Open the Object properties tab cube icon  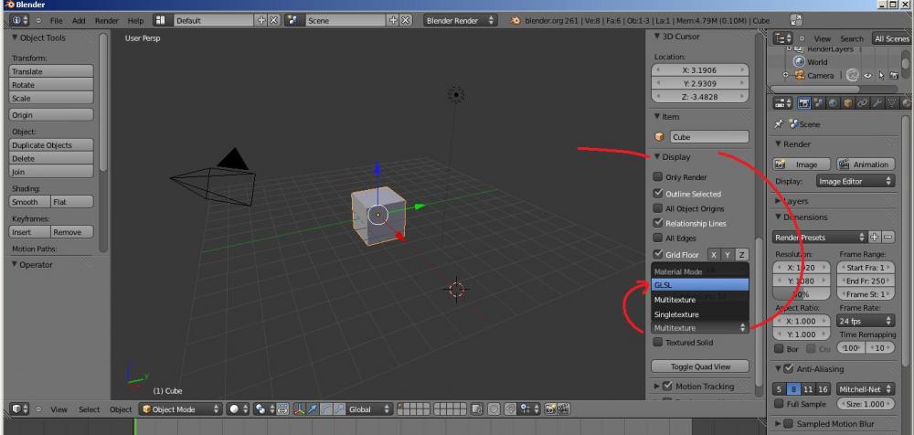tap(848, 103)
